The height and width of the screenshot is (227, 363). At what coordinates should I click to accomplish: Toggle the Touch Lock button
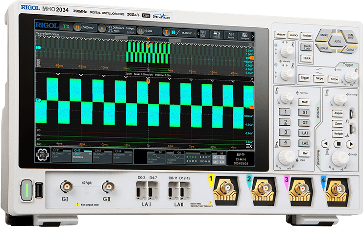[x=307, y=47]
